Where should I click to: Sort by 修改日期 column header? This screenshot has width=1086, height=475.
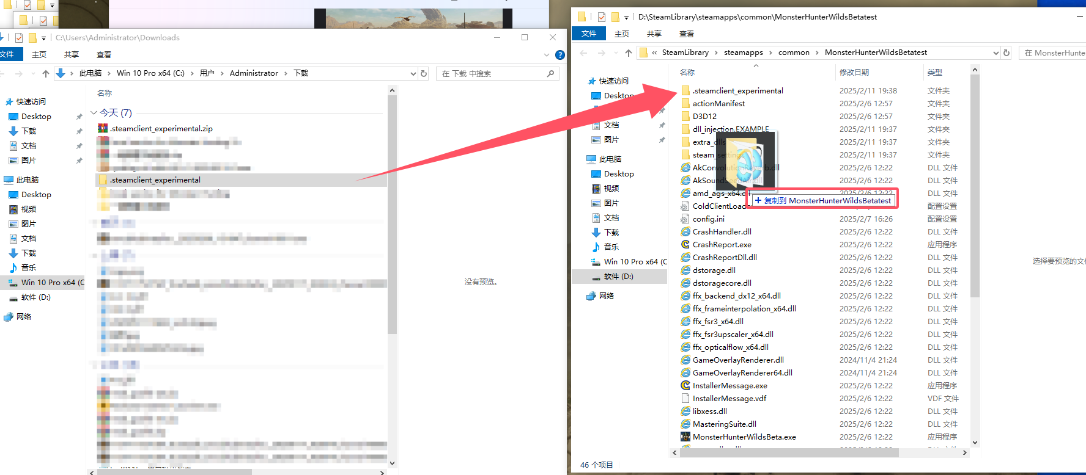pyautogui.click(x=854, y=73)
